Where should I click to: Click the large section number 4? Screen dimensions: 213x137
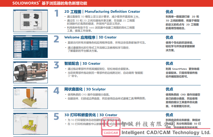[56, 91]
